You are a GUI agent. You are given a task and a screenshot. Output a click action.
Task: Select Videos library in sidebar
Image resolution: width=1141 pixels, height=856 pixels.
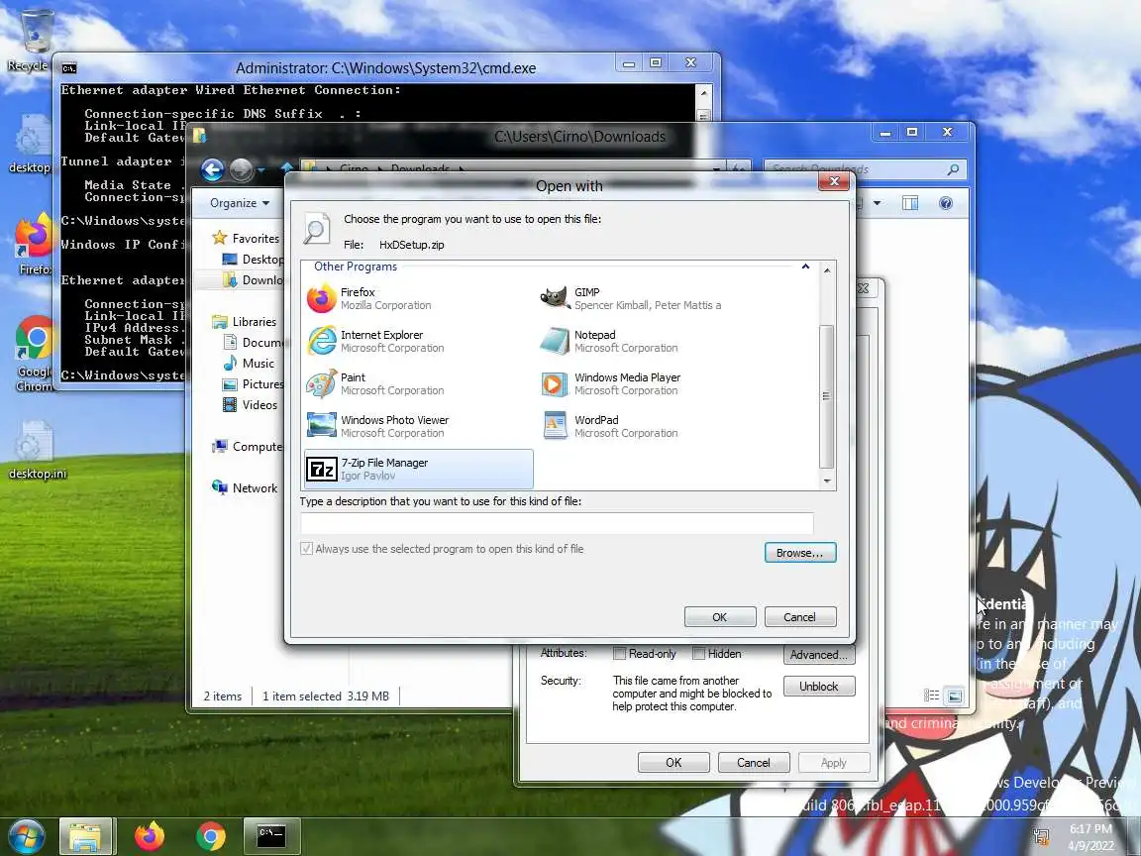[250, 404]
